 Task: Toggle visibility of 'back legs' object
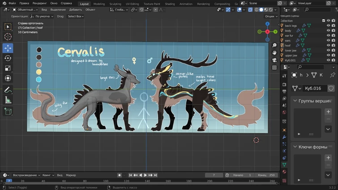(328, 26)
